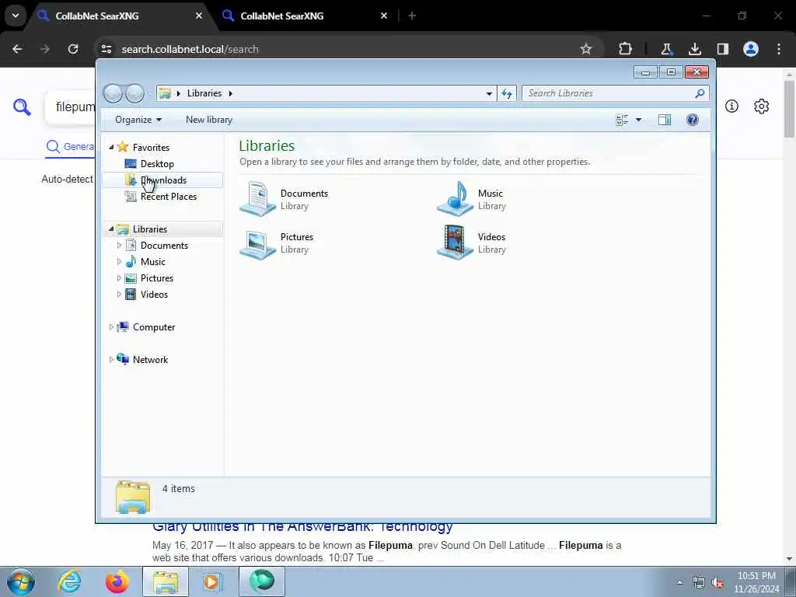796x597 pixels.
Task: Launch Firefox from taskbar
Action: click(x=117, y=581)
